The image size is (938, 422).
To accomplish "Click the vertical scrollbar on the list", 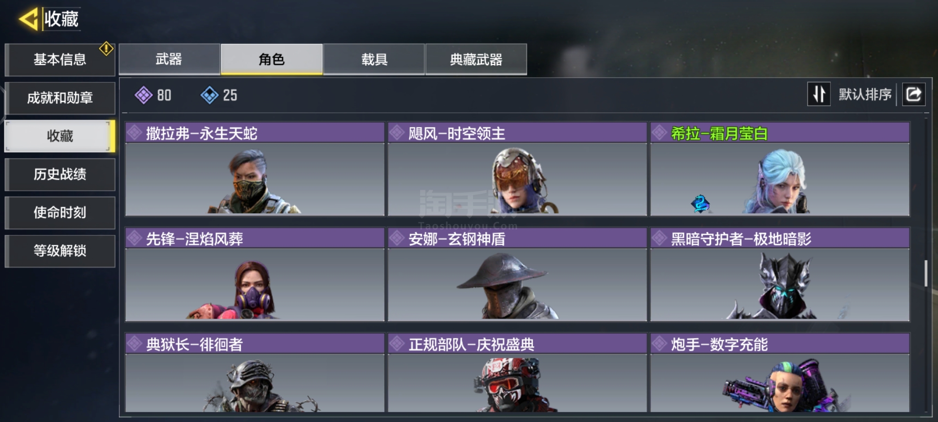I will tap(925, 273).
